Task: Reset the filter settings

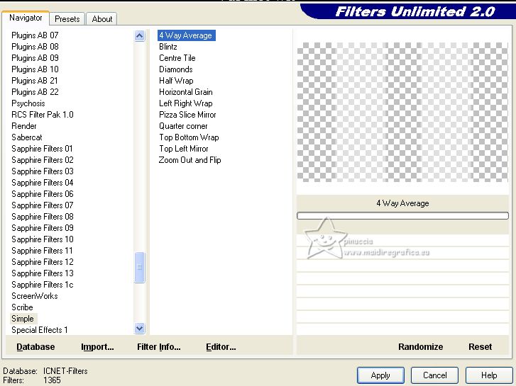Action: click(x=480, y=347)
